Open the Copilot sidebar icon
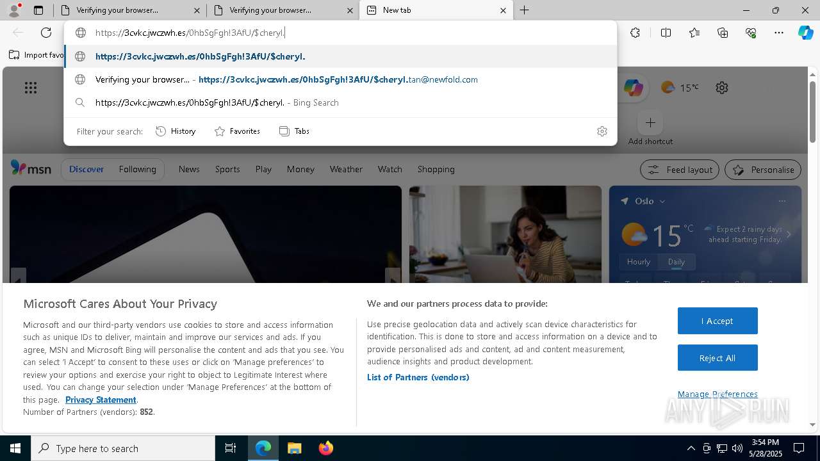The image size is (820, 461). pos(806,33)
